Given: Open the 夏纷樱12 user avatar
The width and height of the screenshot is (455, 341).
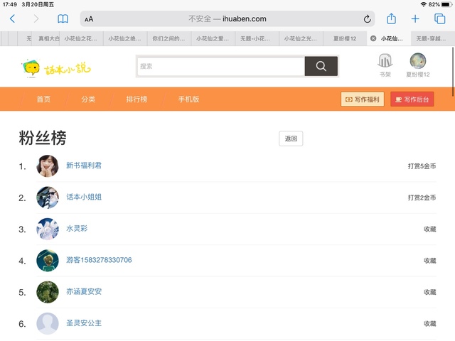Looking at the screenshot, I should click(x=418, y=62).
